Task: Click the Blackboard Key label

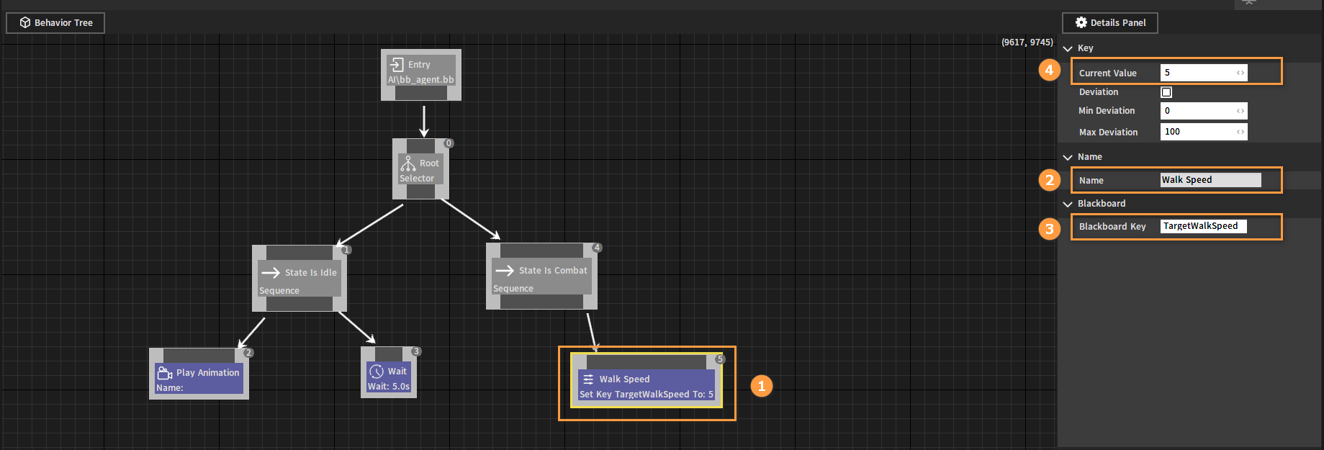Action: pyautogui.click(x=1112, y=227)
